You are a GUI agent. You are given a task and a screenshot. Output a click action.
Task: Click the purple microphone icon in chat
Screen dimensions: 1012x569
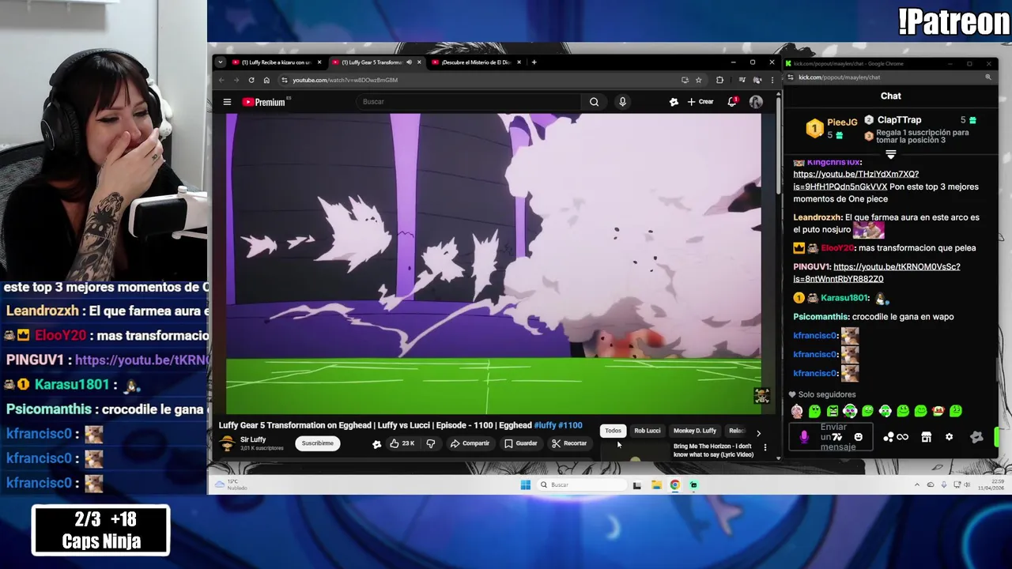(804, 437)
